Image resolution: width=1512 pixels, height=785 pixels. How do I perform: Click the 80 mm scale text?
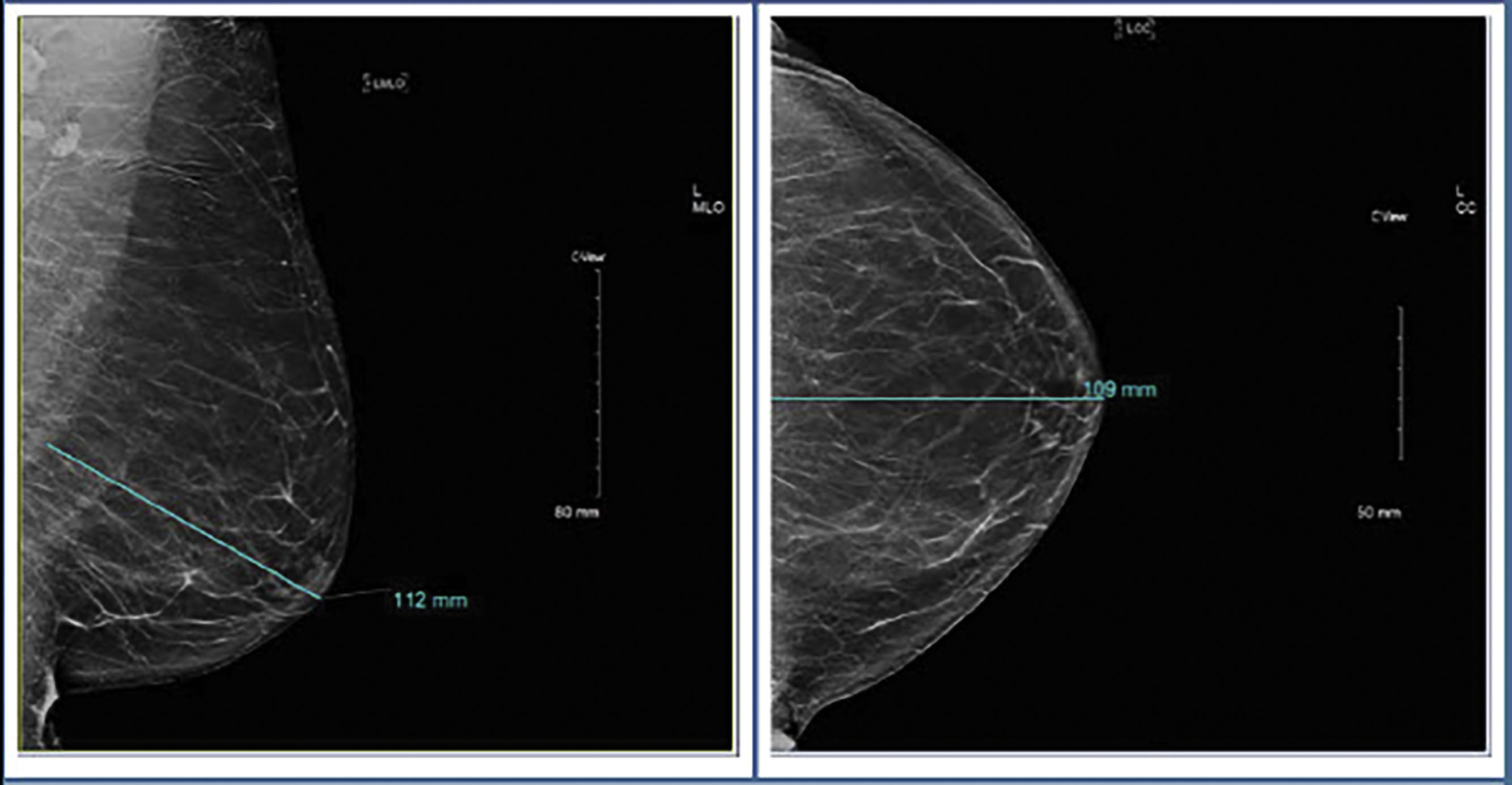coord(577,513)
